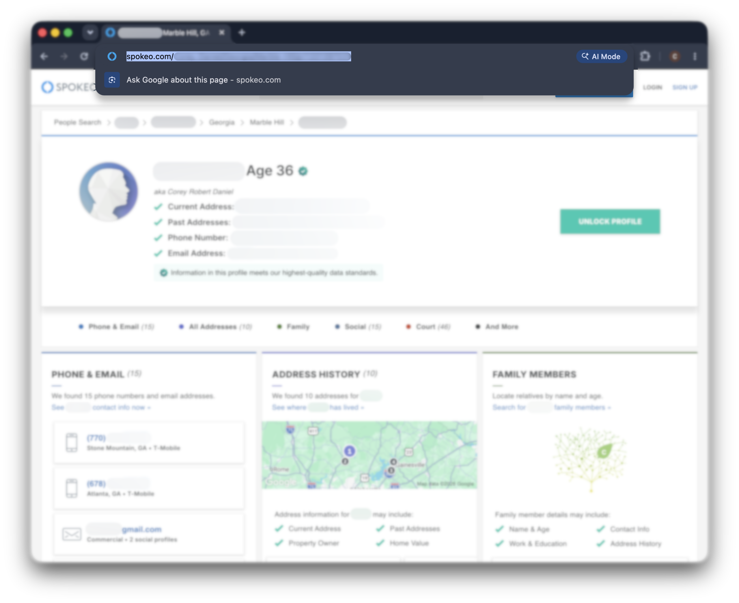Click the Chrome profile avatar

tap(675, 56)
